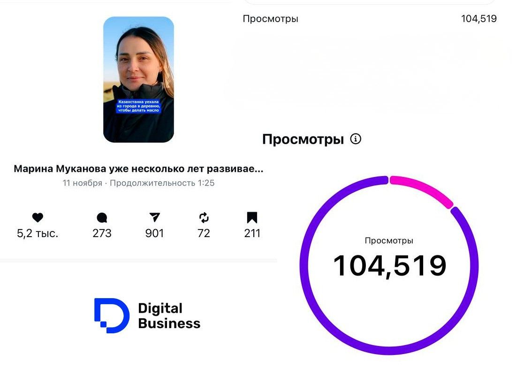Click the 273 comments count
The height and width of the screenshot is (377, 516).
click(x=102, y=233)
